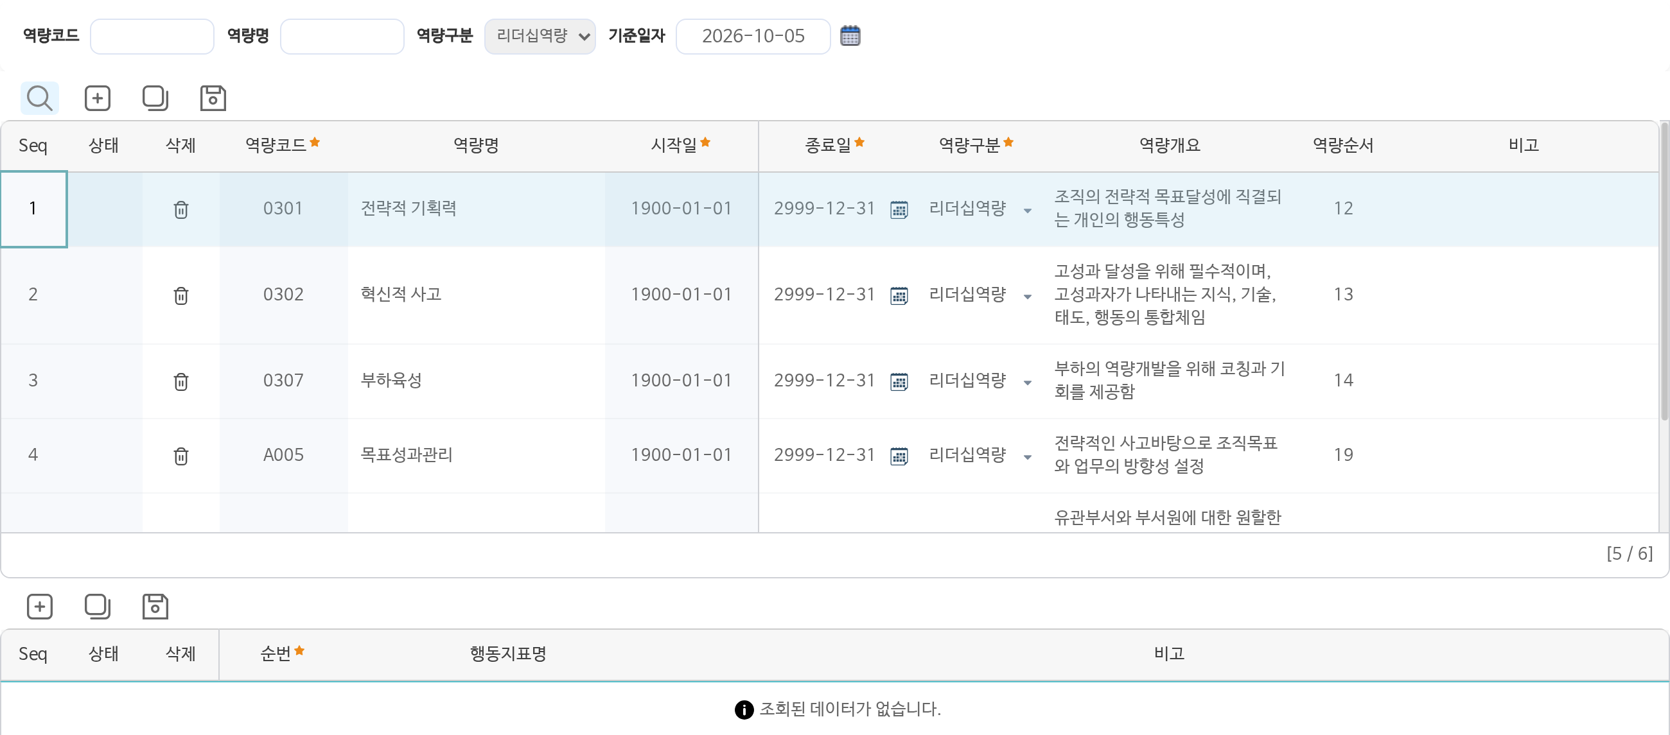This screenshot has height=735, width=1670.
Task: Save lower 행동지표 grid with disk icon
Action: tap(155, 607)
